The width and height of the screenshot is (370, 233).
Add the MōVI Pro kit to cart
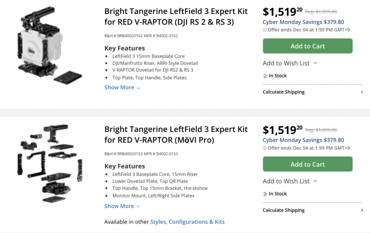pyautogui.click(x=307, y=164)
